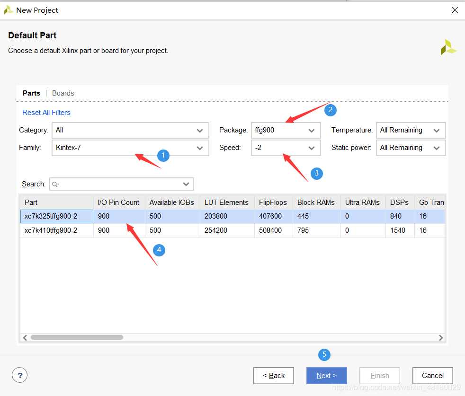
Task: Click the Back button
Action: point(273,376)
